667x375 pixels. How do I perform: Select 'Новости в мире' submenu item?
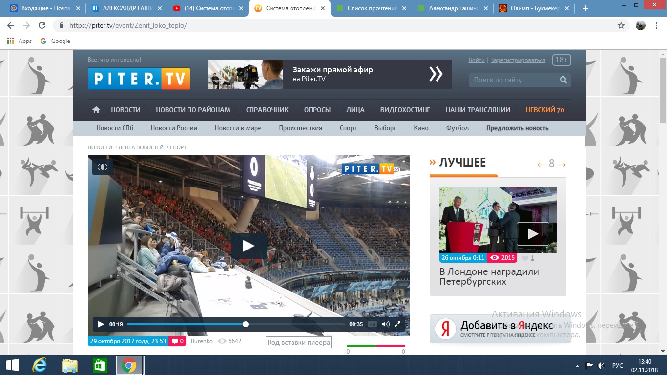click(238, 128)
